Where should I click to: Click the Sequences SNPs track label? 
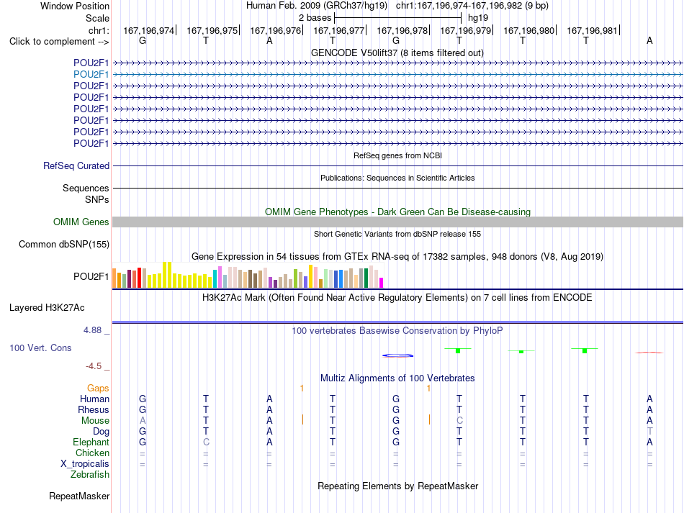pyautogui.click(x=86, y=194)
